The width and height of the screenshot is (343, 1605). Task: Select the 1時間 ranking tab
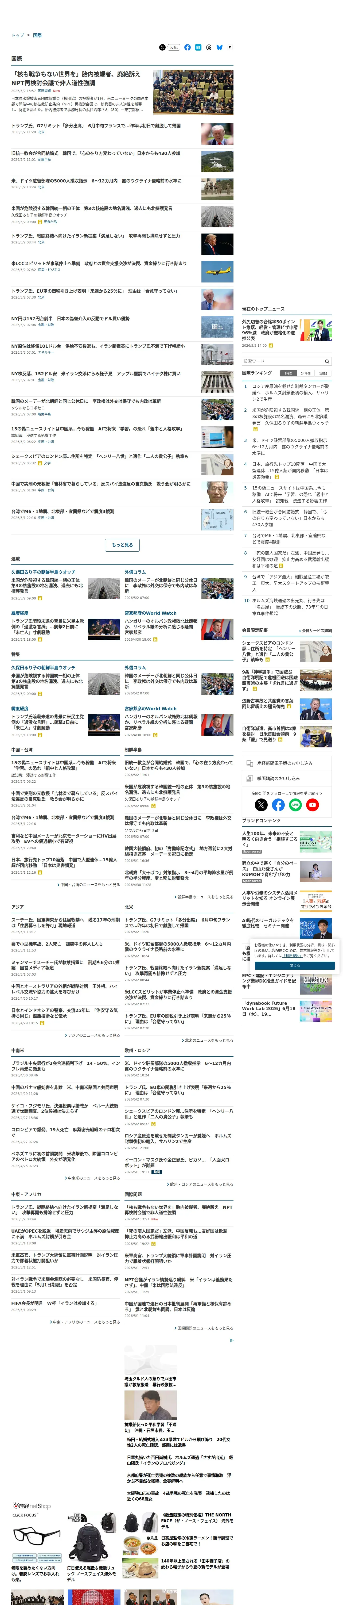pos(288,373)
